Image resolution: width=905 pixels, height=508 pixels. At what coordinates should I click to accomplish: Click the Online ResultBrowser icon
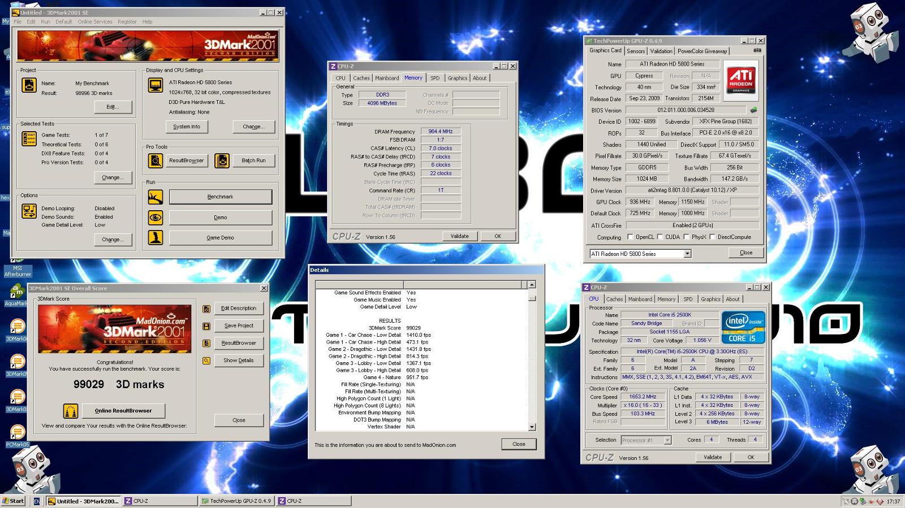pyautogui.click(x=70, y=411)
